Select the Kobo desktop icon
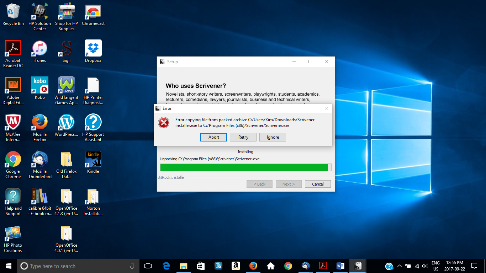Screen dimensions: 486x273 point(40,89)
